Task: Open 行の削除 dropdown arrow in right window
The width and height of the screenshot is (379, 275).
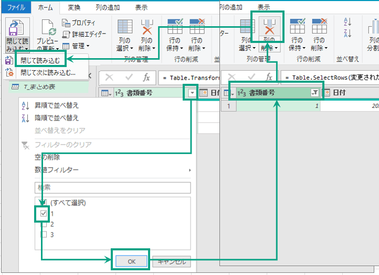Action: pos(326,48)
